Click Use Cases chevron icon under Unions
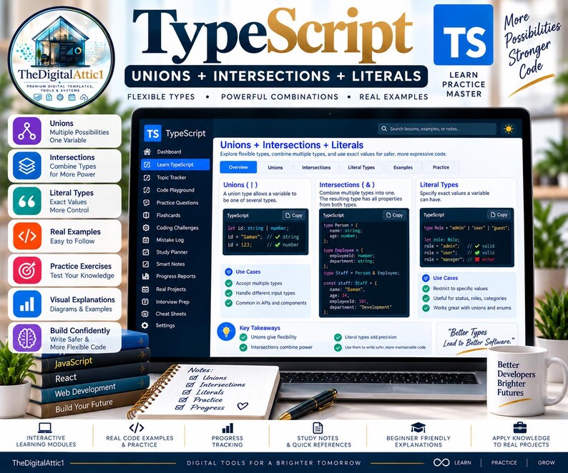Screen dimensions: 568x473 229,272
